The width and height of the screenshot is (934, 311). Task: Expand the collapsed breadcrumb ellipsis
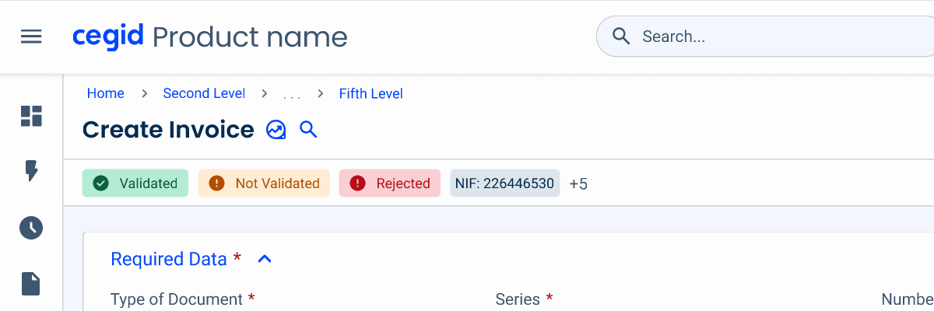pyautogui.click(x=292, y=95)
